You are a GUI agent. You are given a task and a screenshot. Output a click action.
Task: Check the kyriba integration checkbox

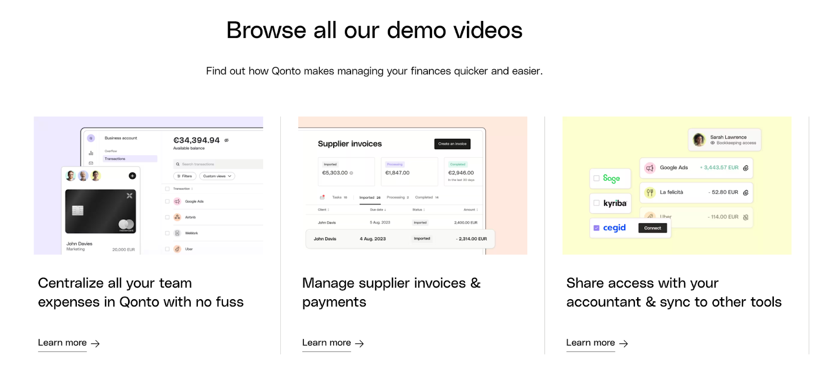[597, 203]
